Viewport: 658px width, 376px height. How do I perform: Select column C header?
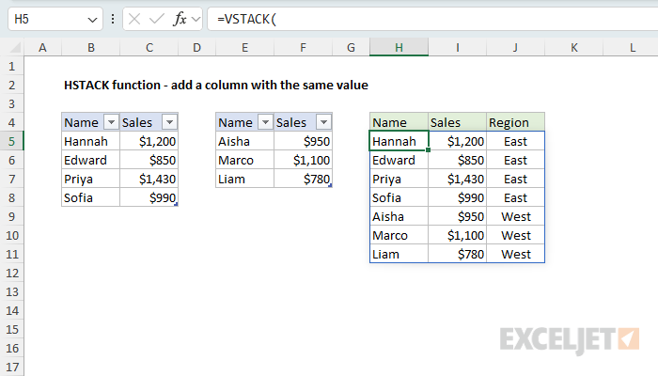149,47
